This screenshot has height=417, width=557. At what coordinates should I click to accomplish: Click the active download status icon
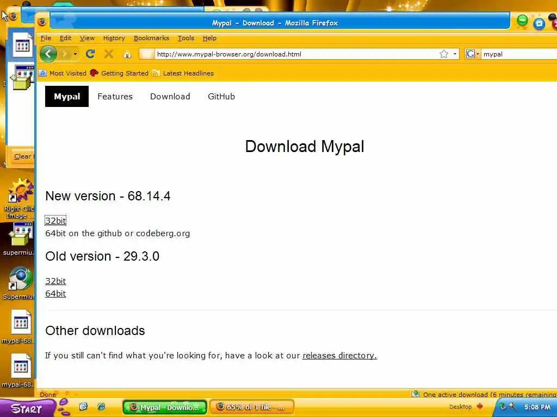415,394
